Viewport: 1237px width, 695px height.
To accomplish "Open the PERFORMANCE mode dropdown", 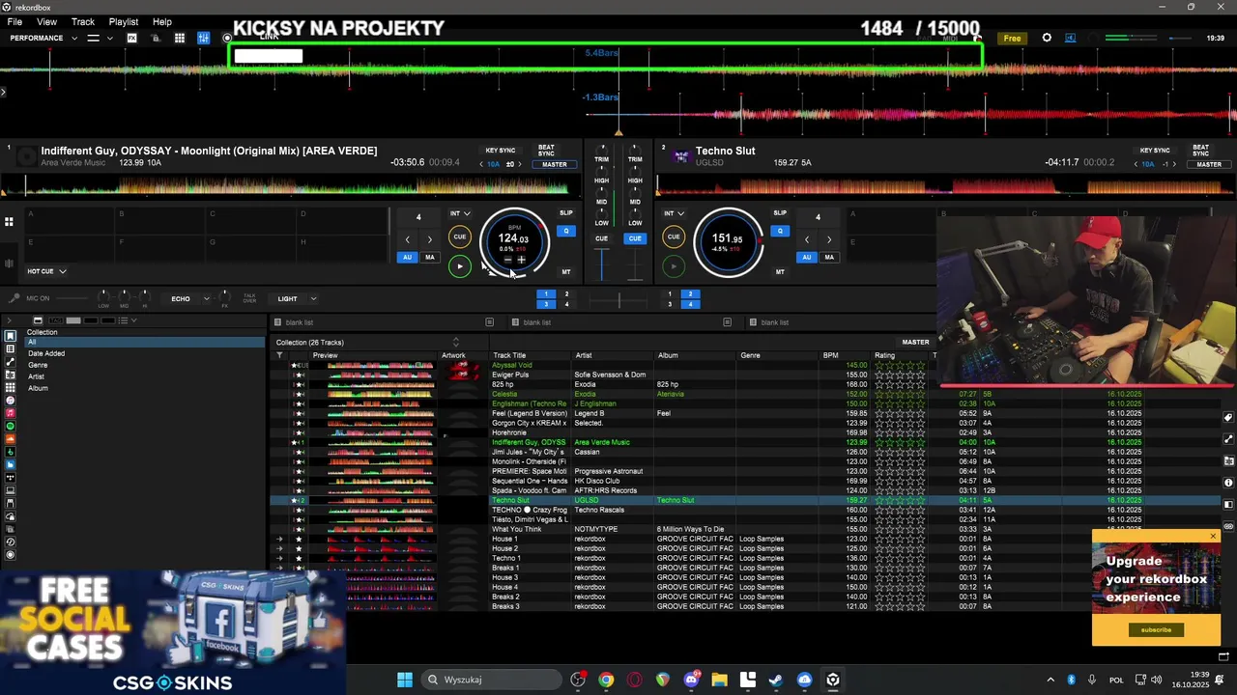I will coord(43,39).
